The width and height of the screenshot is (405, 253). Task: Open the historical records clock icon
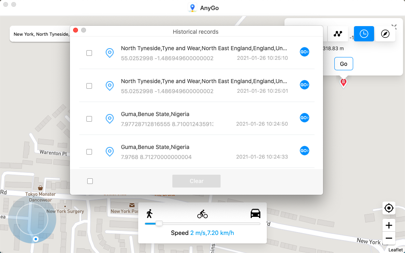click(x=364, y=34)
